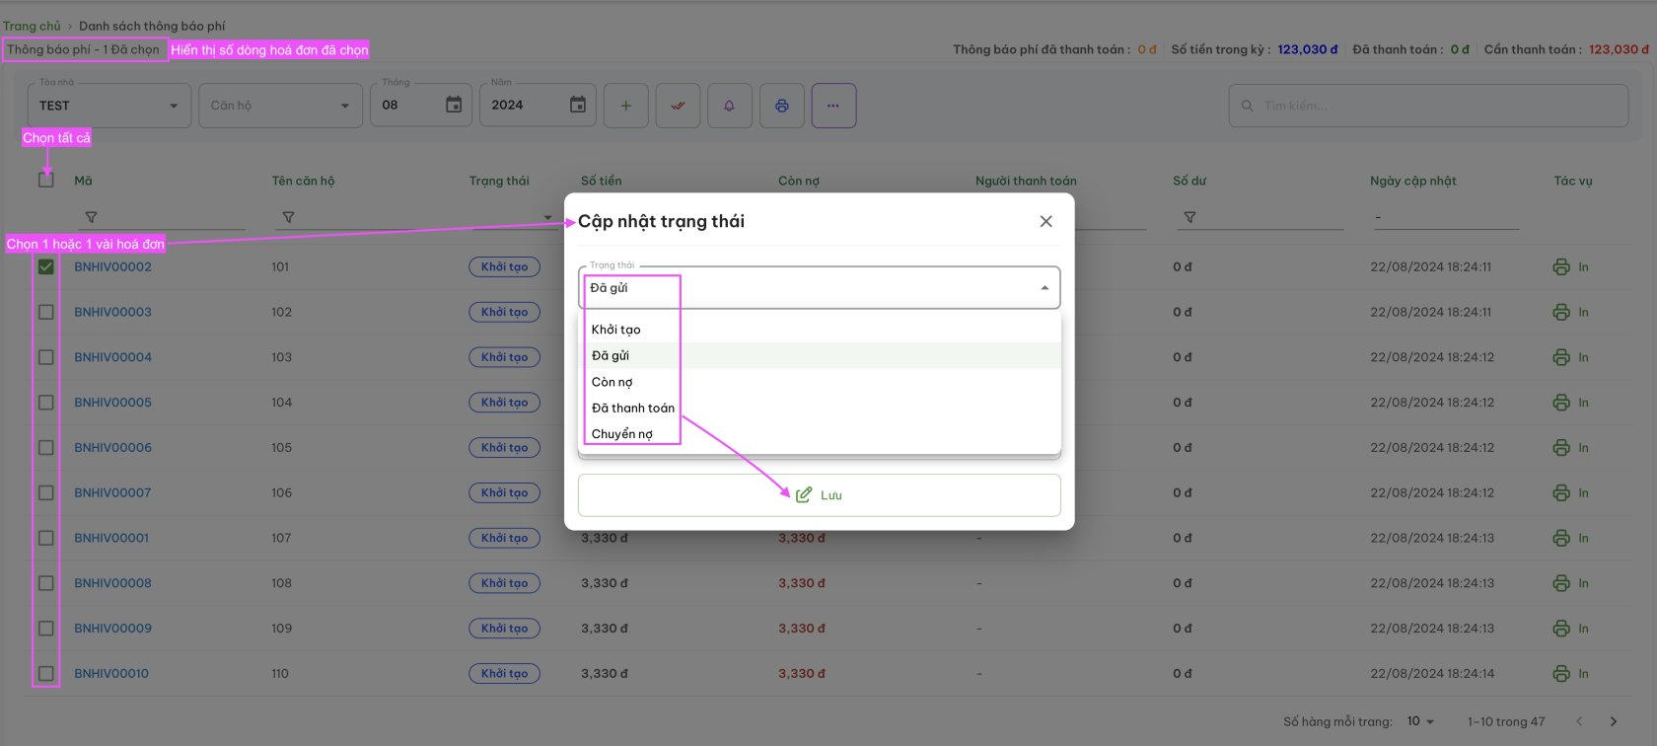
Task: Click print icon for row BNHIV00004
Action: (x=1561, y=357)
